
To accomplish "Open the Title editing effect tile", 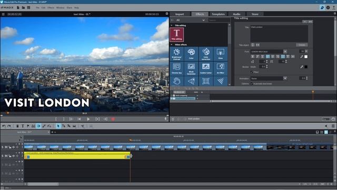I will 177,34.
